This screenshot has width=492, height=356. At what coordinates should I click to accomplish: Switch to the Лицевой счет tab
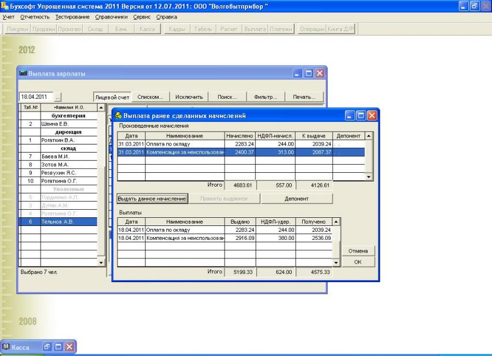click(x=112, y=97)
